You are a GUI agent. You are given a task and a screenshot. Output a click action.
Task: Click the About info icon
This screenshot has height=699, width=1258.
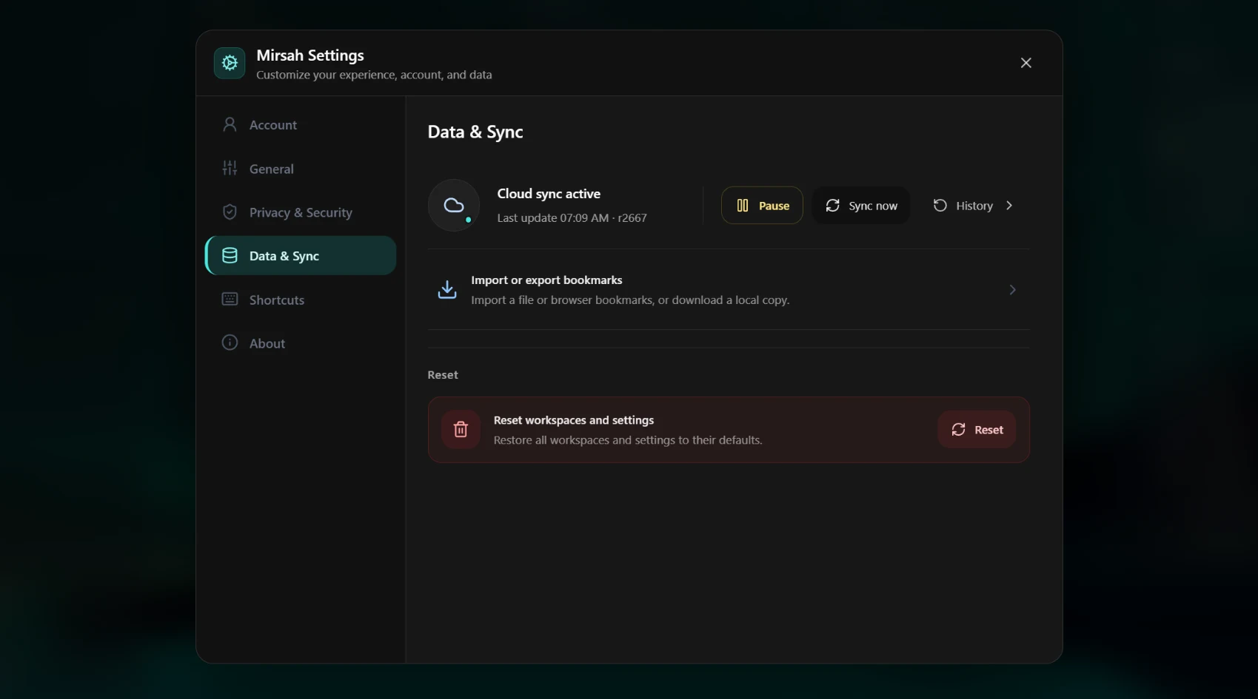tap(230, 342)
